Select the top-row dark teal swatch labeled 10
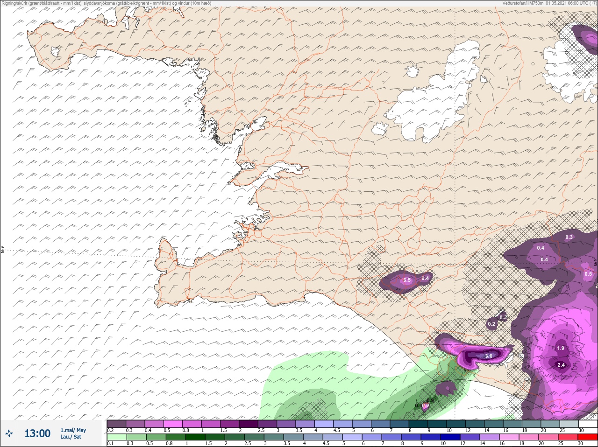The width and height of the screenshot is (598, 447). click(x=456, y=424)
